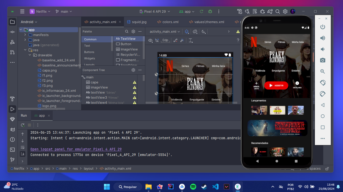Toggle design surface layers icon
Viewport: 343px width, 192px height.
tap(187, 32)
